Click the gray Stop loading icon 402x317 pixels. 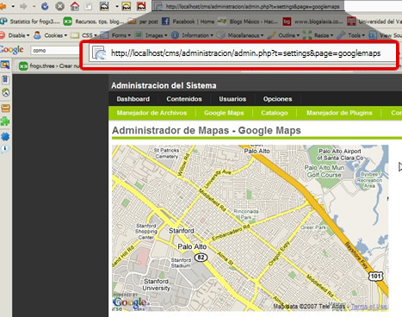coord(59,6)
